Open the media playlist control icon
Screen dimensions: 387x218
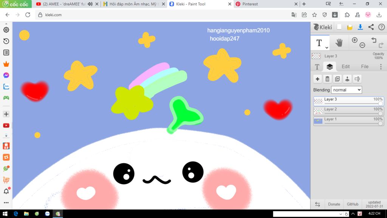click(x=358, y=15)
